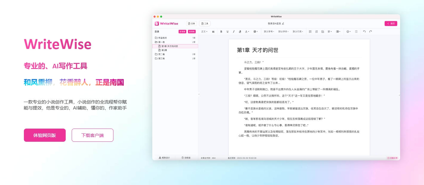Open the 默认行高 line height dropdown

pyautogui.click(x=298, y=31)
